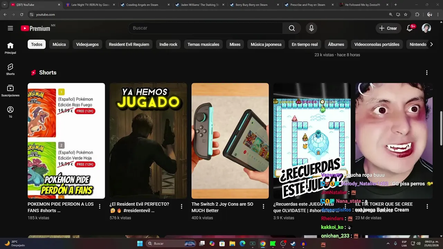Viewport: 443px width, 249px height.
Task: Open File Explorer from taskbar
Action: click(232, 243)
